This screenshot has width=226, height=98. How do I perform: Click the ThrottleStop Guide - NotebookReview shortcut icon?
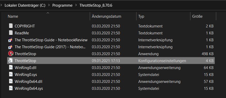point(11,40)
